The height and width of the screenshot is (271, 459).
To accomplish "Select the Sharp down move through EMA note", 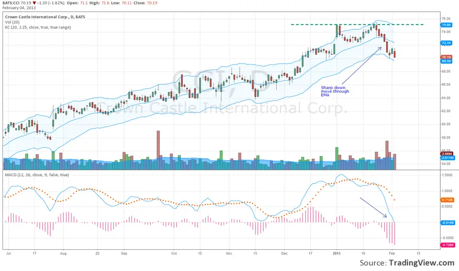I will click(x=335, y=92).
